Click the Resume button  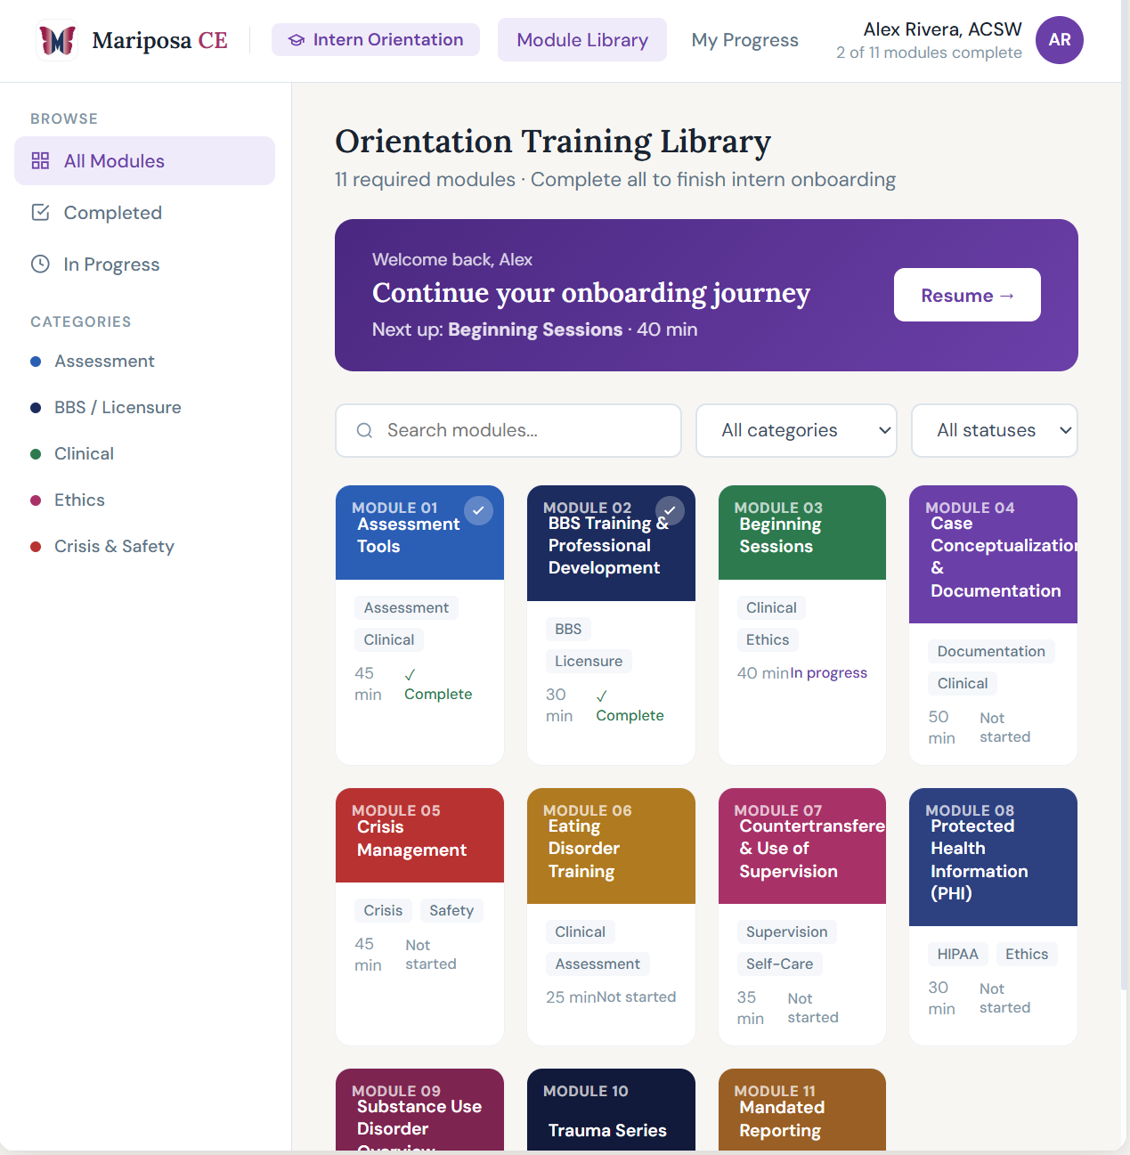pyautogui.click(x=967, y=295)
